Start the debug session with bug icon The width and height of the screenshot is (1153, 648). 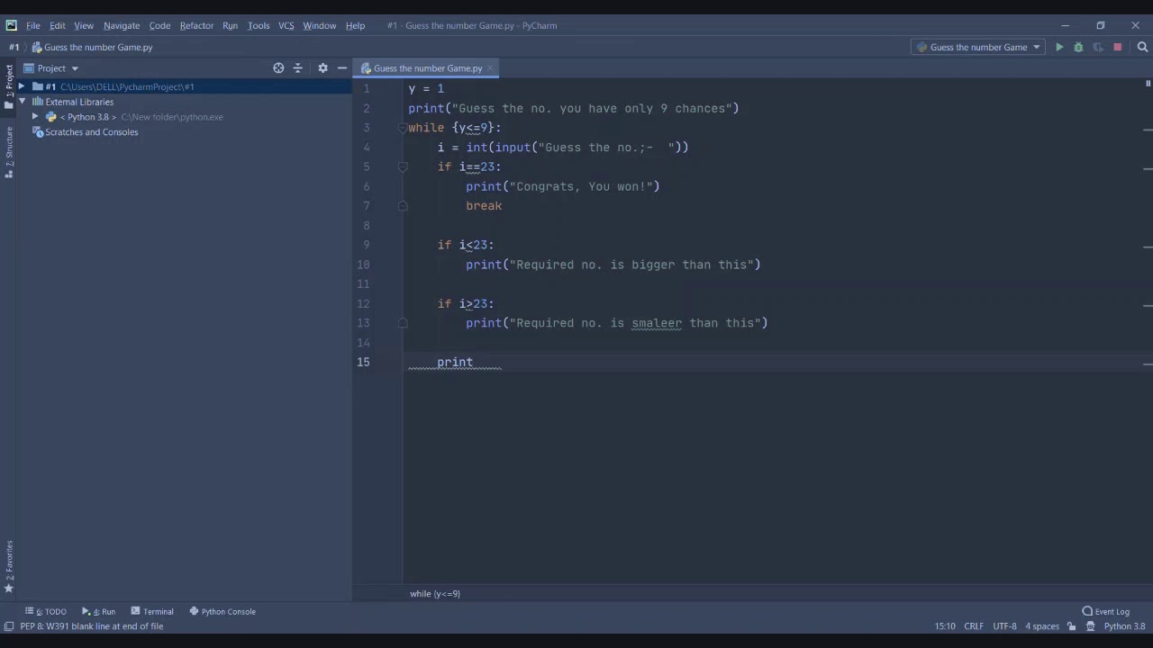click(1078, 47)
